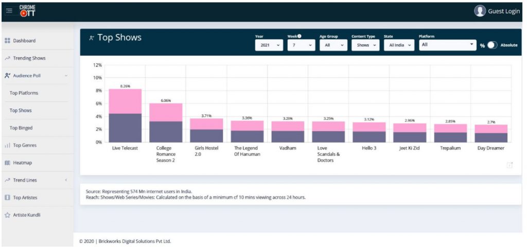Open Trending Shows page
Viewport: 527px width, 250px height.
pos(29,58)
